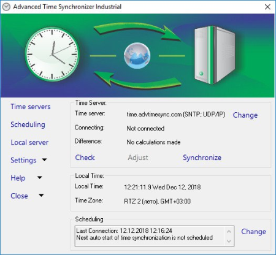Click the Not connected status
The width and height of the screenshot is (276, 255).
coord(145,129)
